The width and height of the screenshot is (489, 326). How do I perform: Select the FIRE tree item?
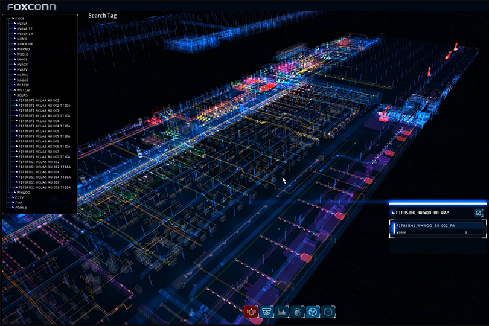[19, 203]
